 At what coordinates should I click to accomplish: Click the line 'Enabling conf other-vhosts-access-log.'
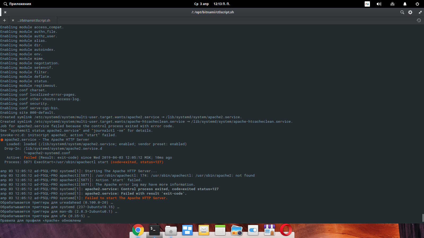(40, 99)
